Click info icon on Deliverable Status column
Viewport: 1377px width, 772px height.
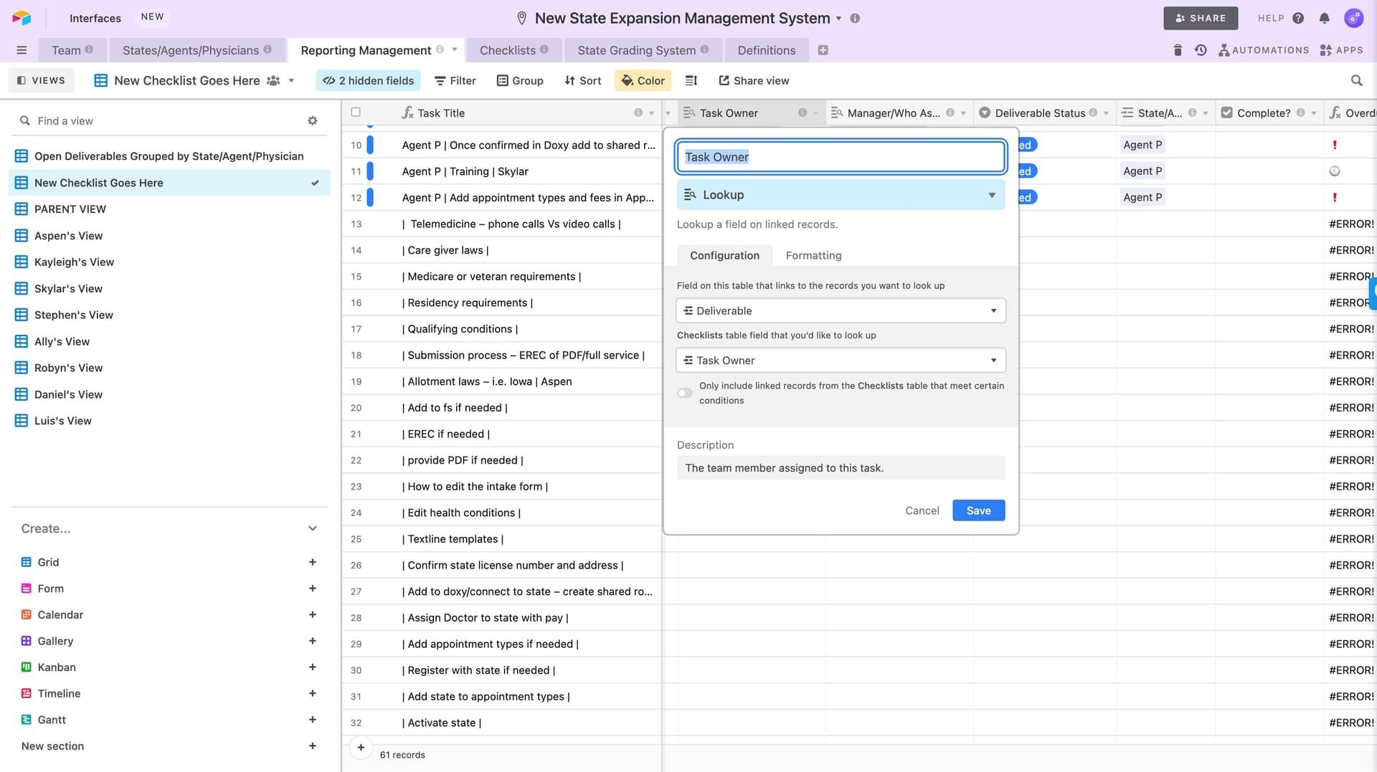point(1093,113)
